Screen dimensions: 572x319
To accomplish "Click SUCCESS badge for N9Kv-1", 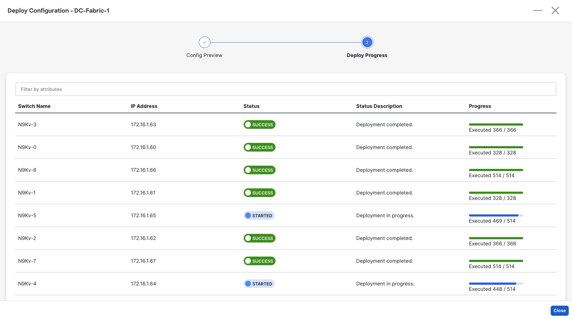I will [x=259, y=193].
